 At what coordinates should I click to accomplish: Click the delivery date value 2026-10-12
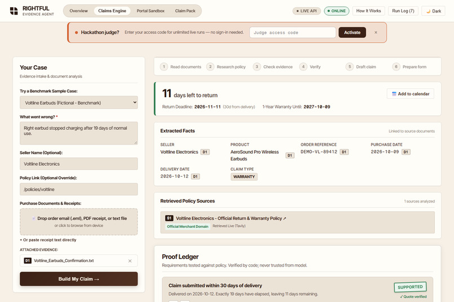coord(174,176)
